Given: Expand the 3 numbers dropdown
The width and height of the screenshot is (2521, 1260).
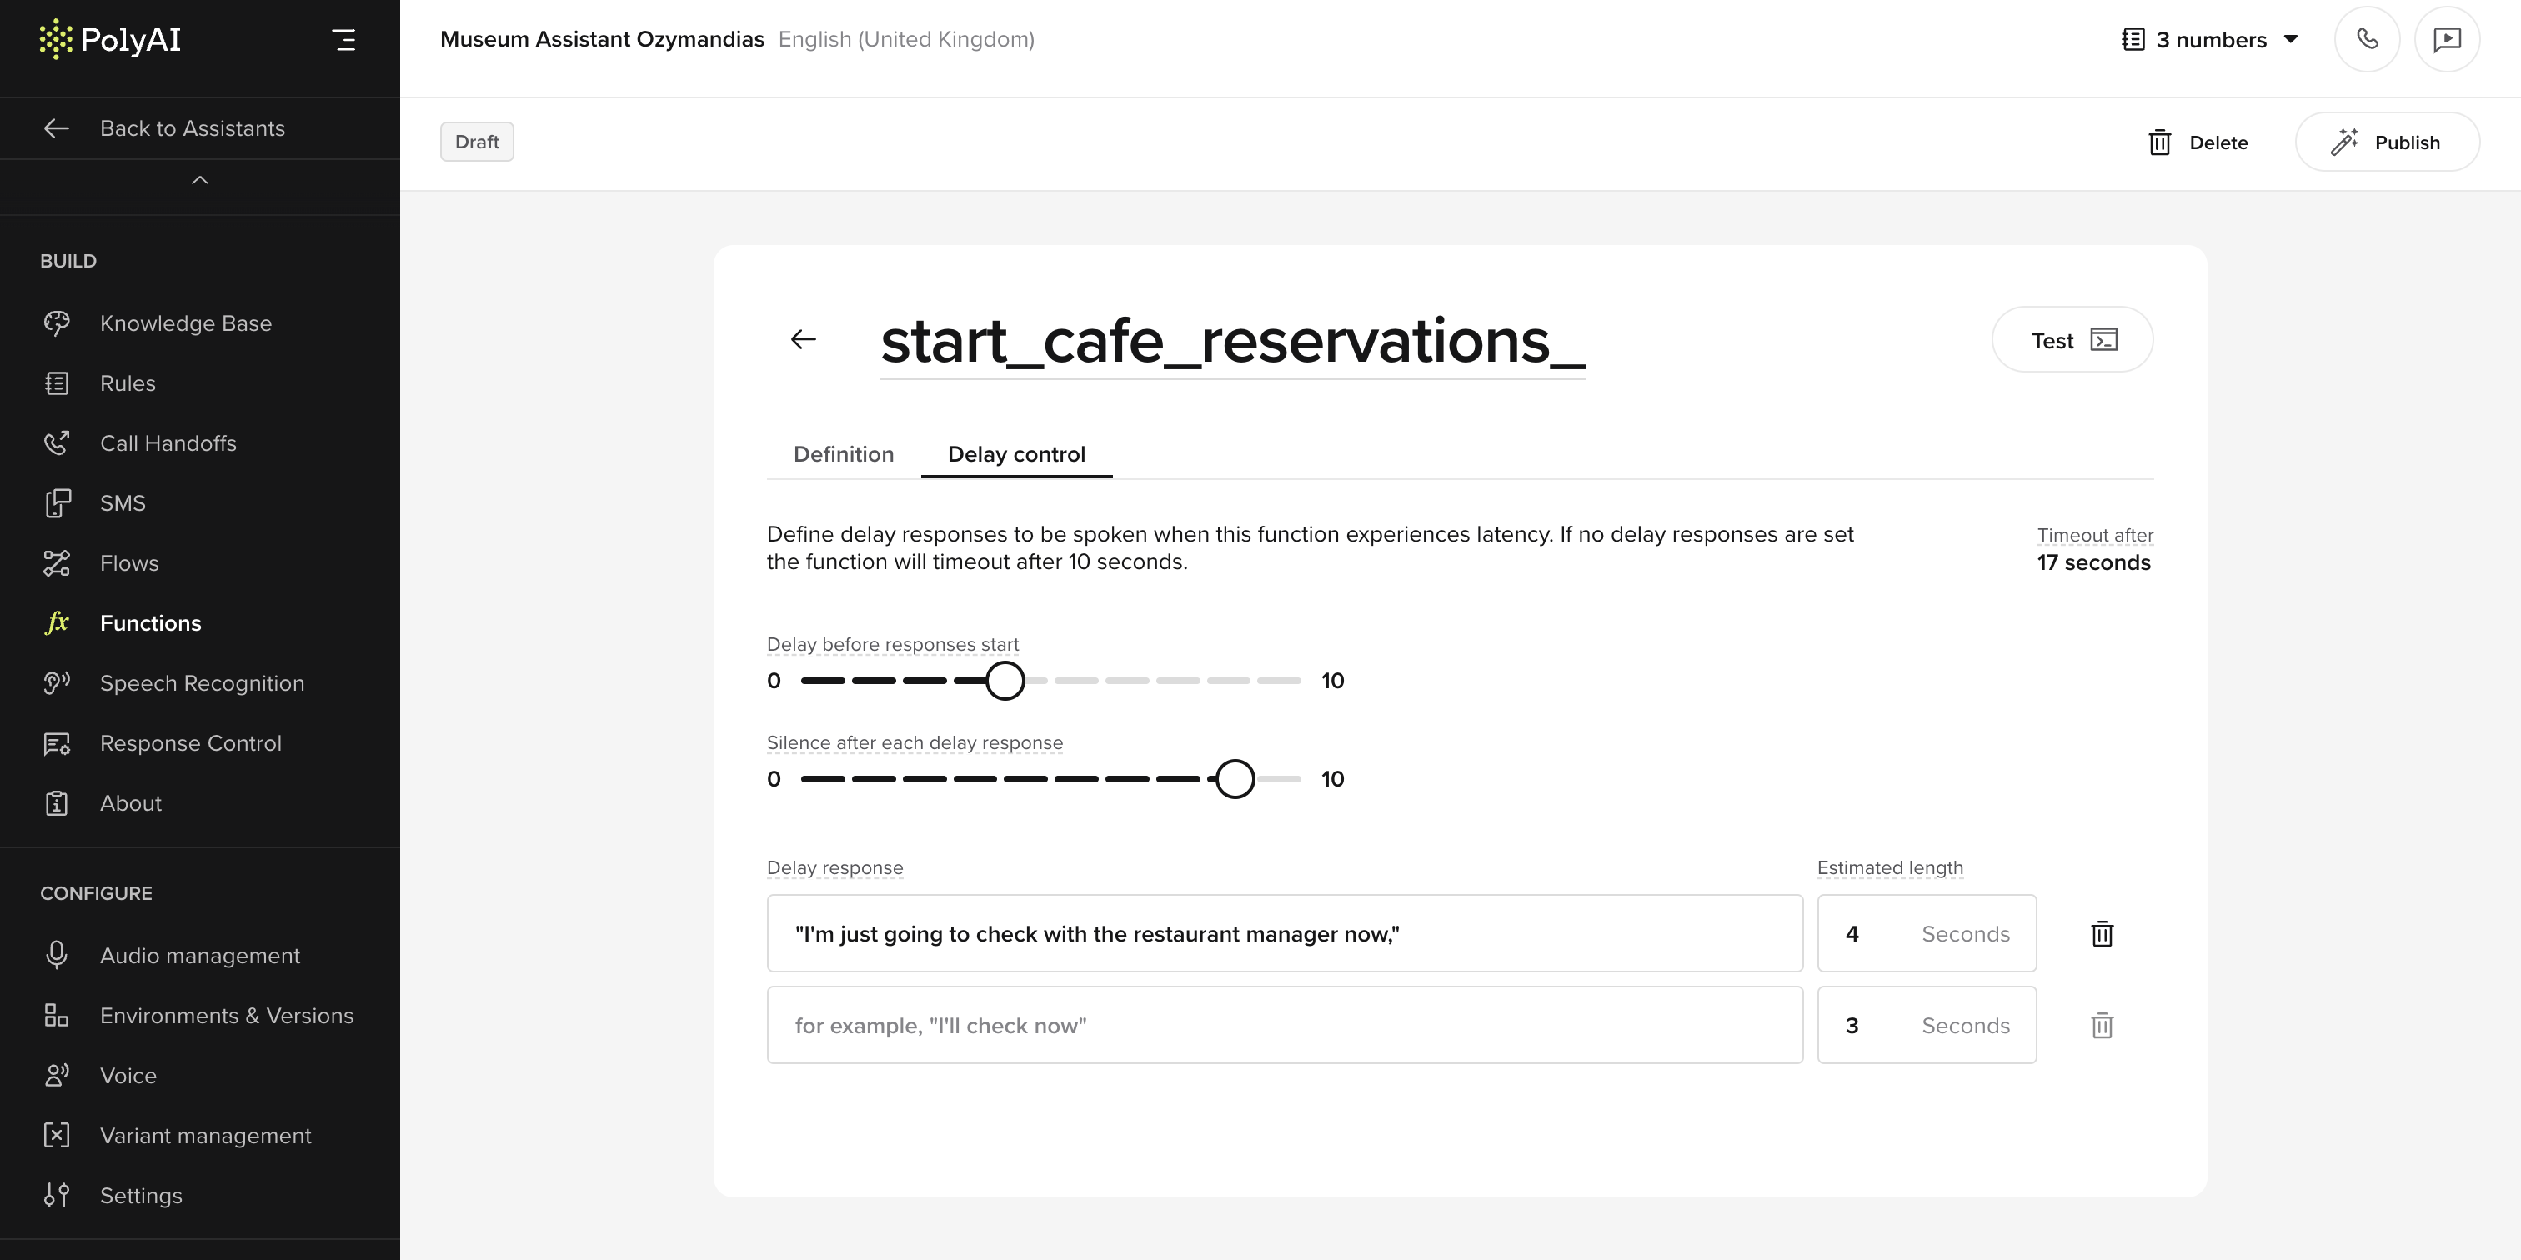Looking at the screenshot, I should [2210, 39].
